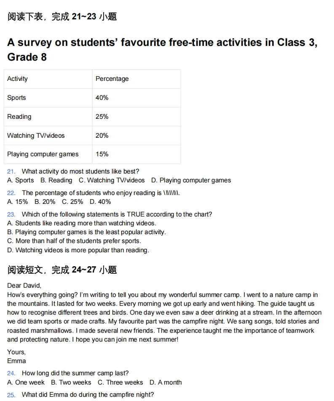Select statement B about least popular activity

point(86,232)
